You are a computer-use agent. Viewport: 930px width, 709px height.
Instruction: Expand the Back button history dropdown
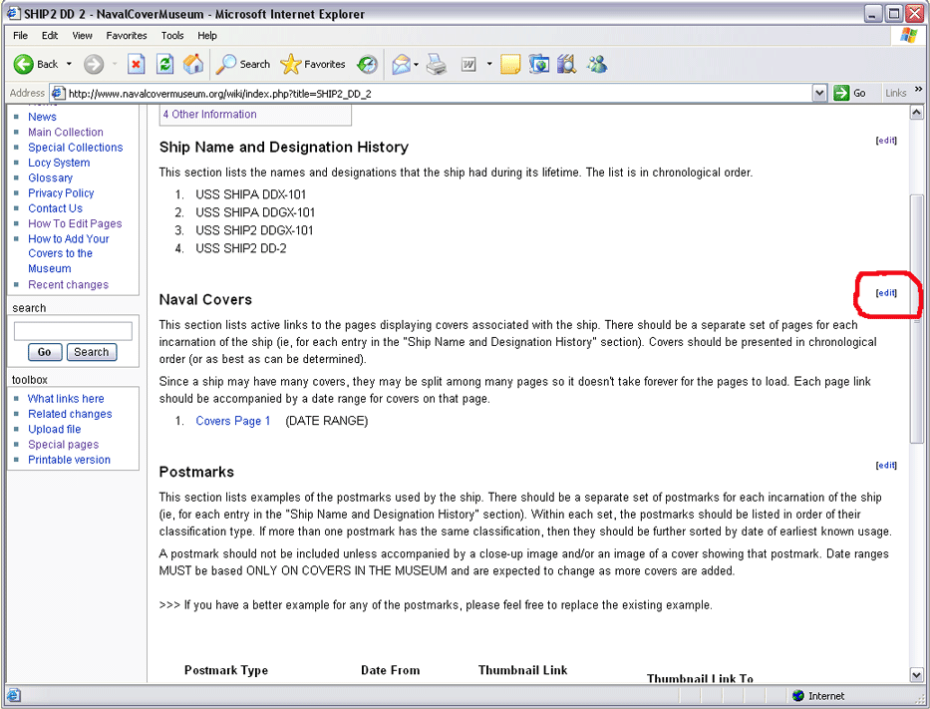pyautogui.click(x=69, y=65)
